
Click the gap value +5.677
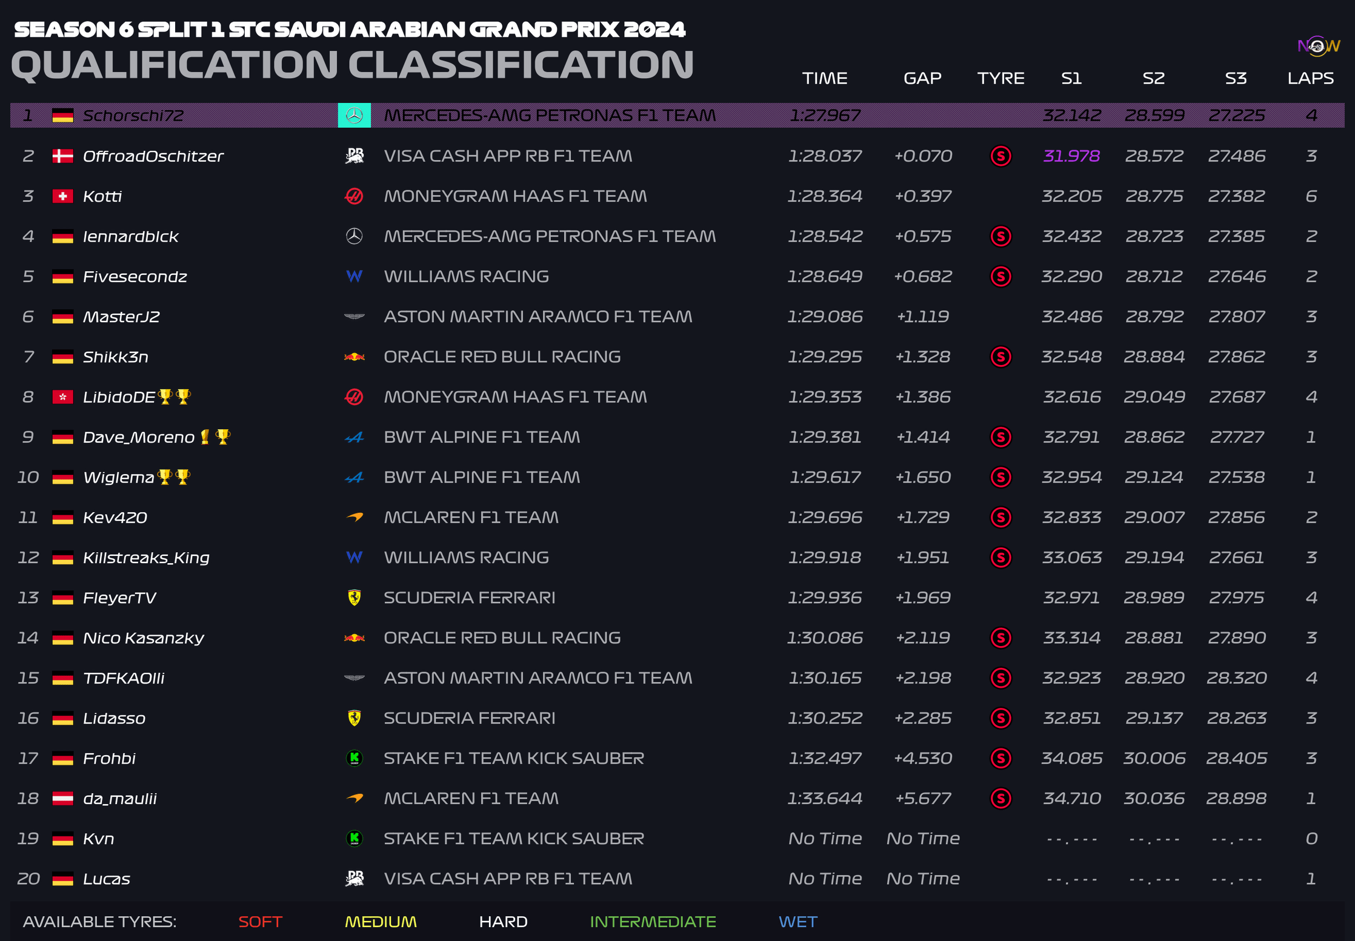tap(923, 799)
